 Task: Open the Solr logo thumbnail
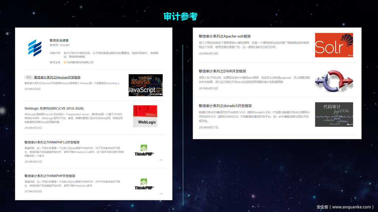coord(334,45)
